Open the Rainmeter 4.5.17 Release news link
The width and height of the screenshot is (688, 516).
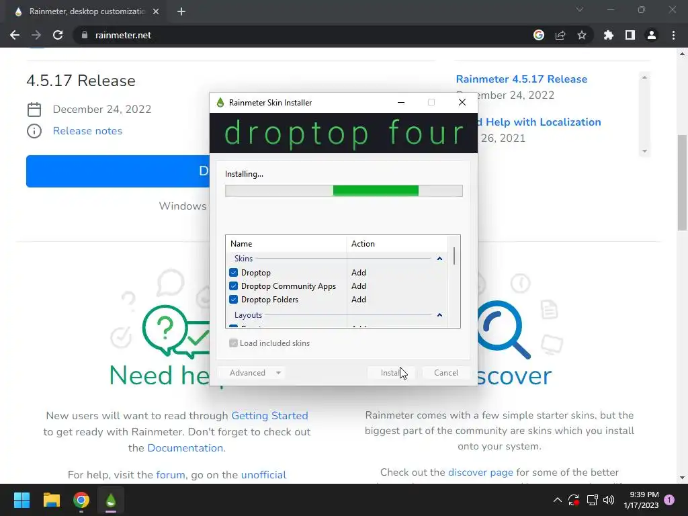pyautogui.click(x=521, y=79)
